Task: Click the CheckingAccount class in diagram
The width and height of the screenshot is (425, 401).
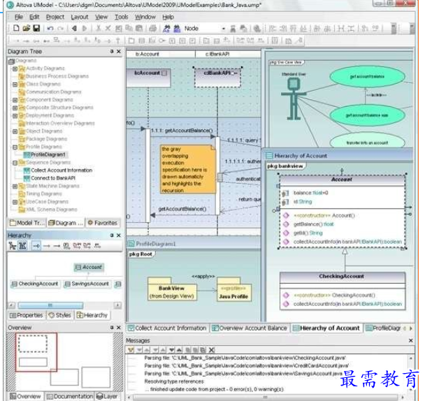Action: [343, 291]
